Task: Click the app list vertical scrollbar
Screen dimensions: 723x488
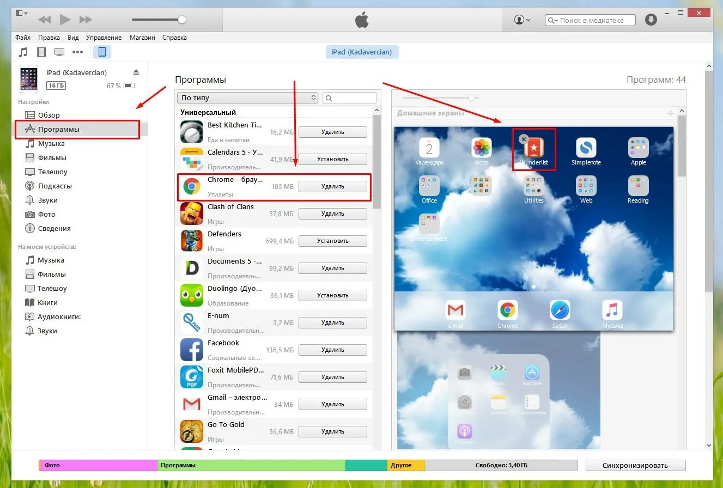Action: pyautogui.click(x=376, y=161)
